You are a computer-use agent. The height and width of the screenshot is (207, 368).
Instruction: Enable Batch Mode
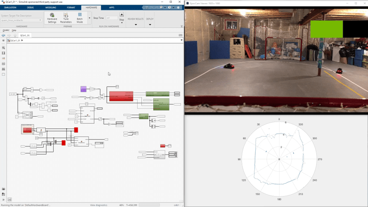79,17
